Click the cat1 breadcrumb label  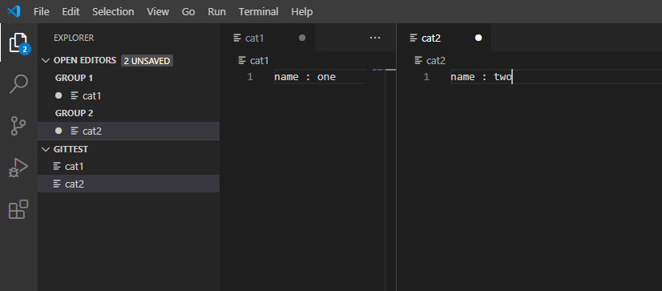(x=259, y=60)
